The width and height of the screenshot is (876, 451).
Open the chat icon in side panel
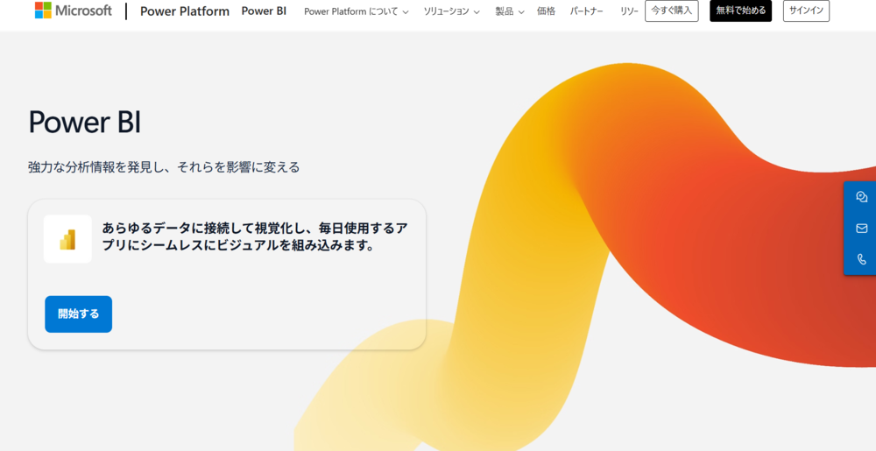pyautogui.click(x=861, y=196)
